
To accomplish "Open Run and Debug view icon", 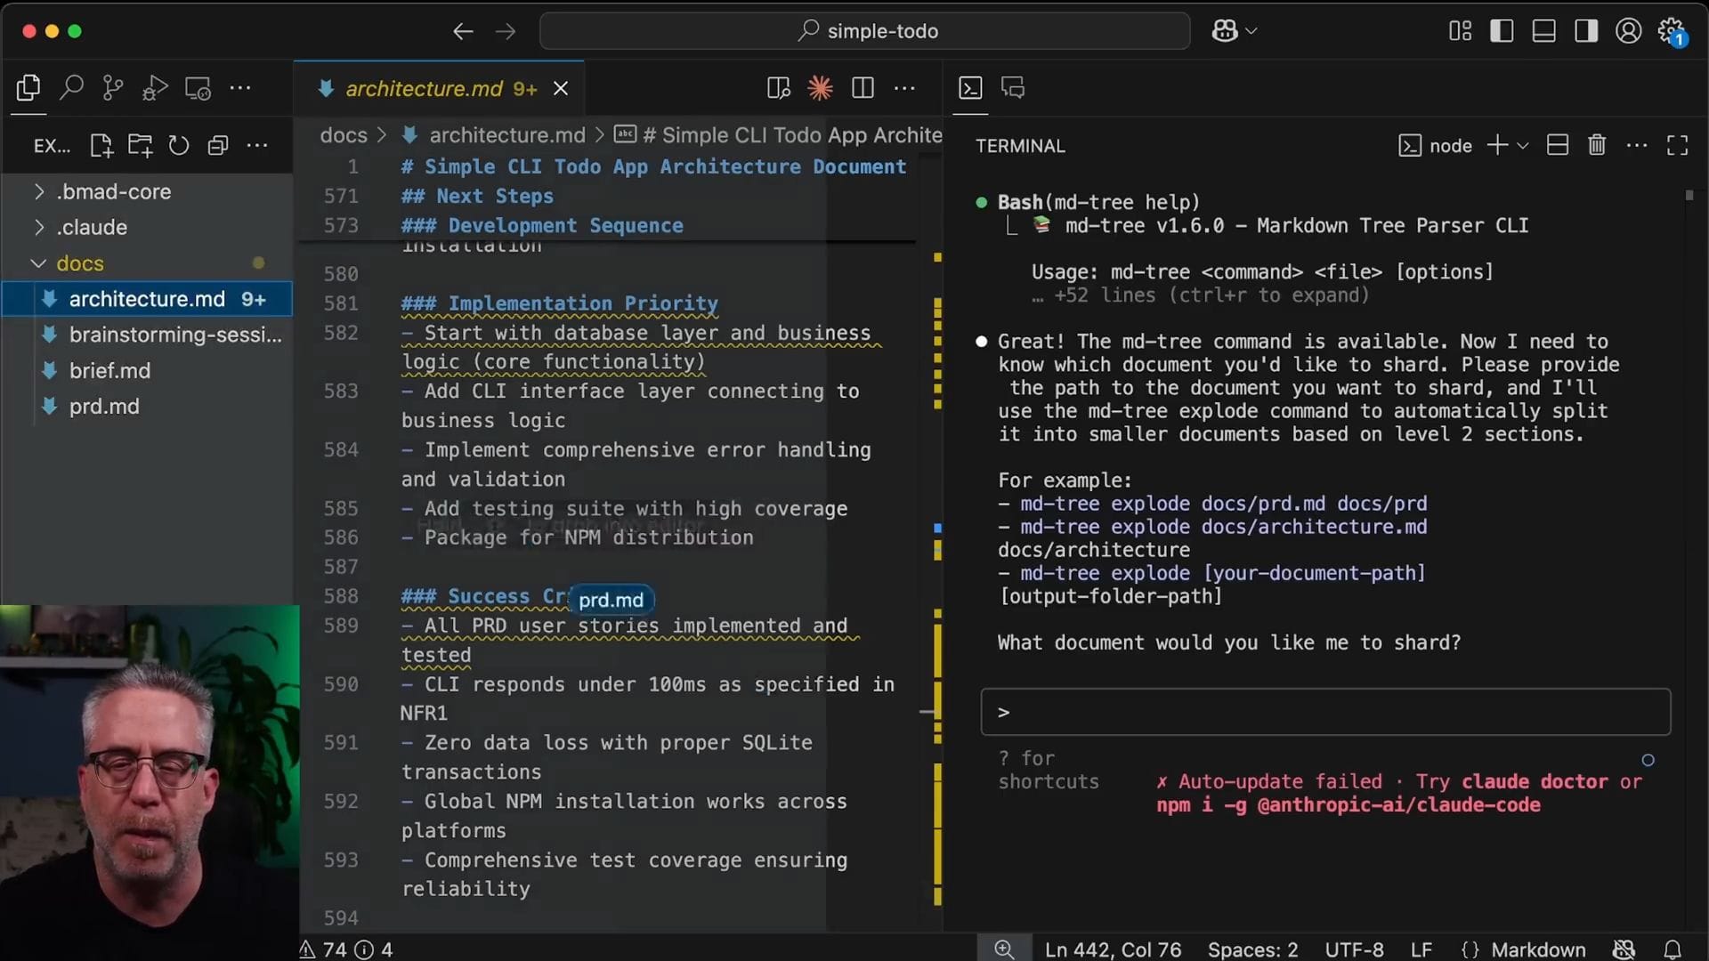I will click(x=155, y=88).
